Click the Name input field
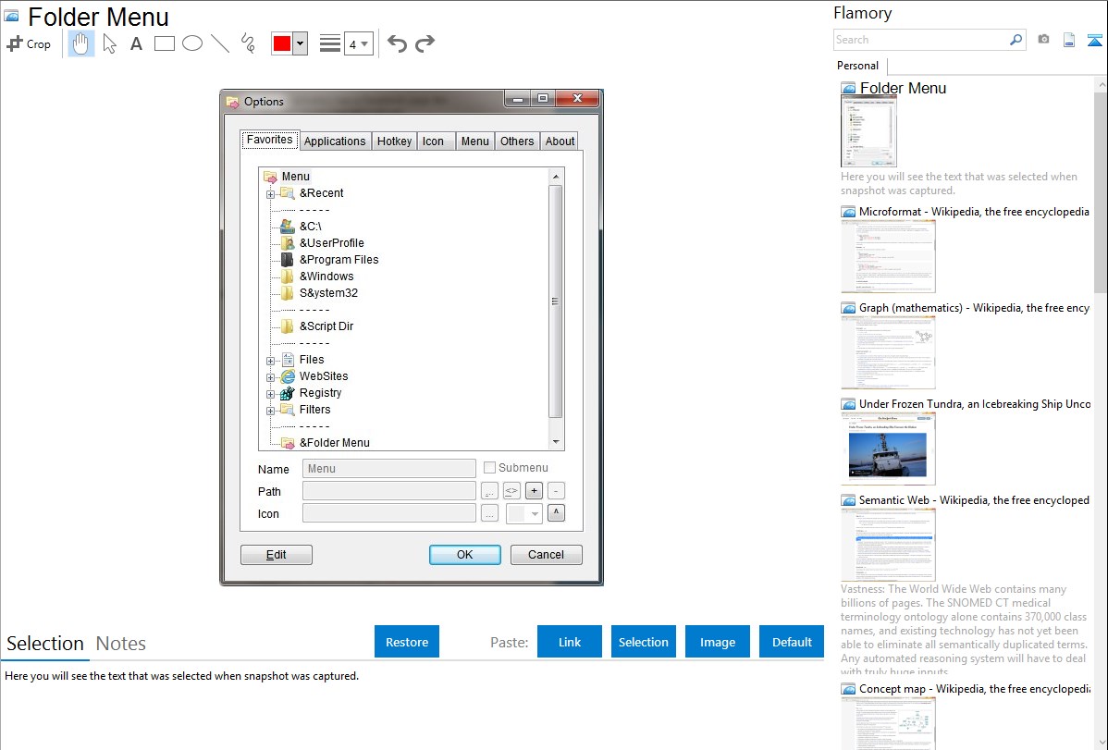 click(388, 469)
